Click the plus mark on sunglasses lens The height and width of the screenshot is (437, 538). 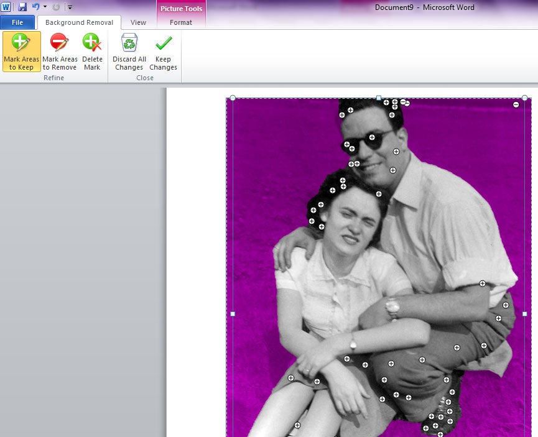tap(372, 137)
